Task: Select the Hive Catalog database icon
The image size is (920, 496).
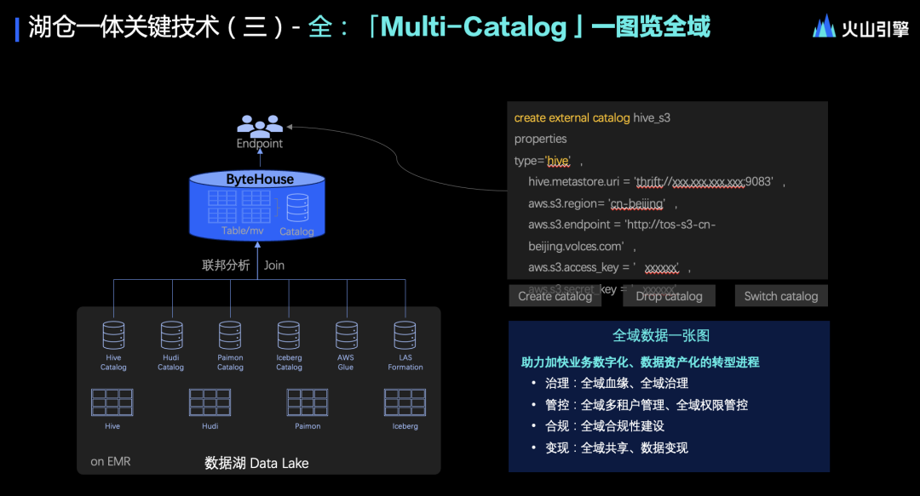Action: click(x=113, y=335)
